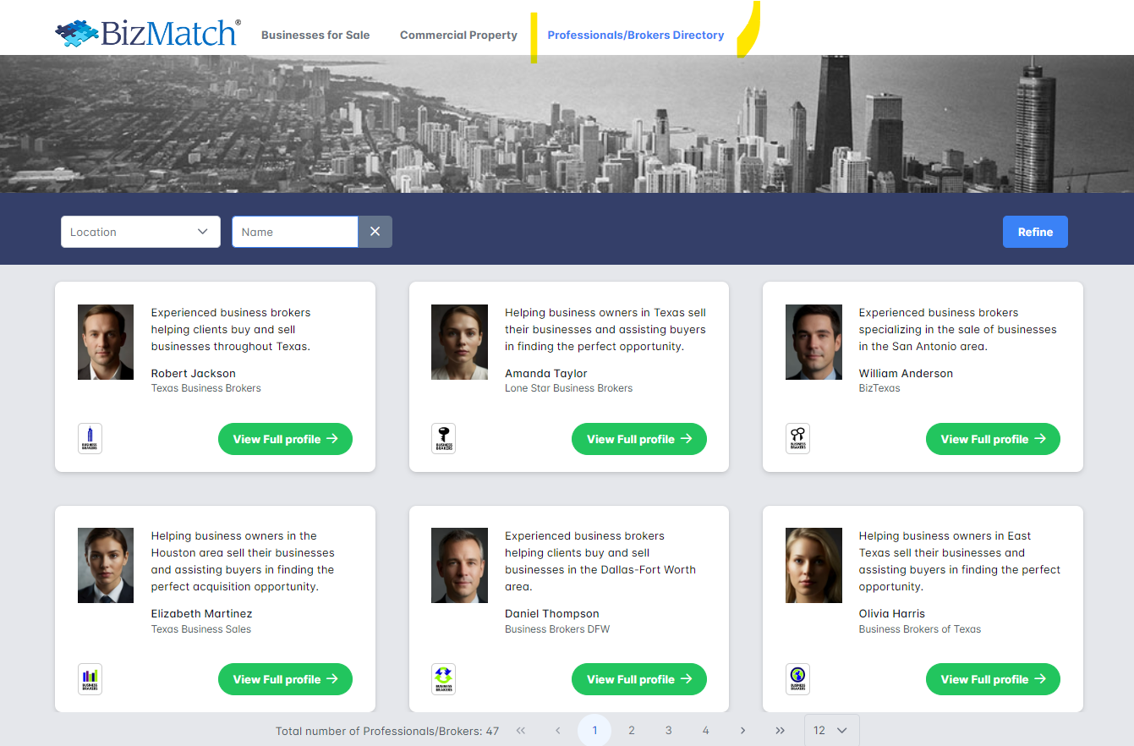The width and height of the screenshot is (1134, 746).
Task: Open the Location dropdown
Action: coord(140,232)
